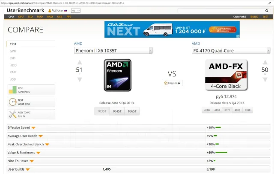Click the right AMD brand link
The image size is (274, 174).
pos(196,43)
